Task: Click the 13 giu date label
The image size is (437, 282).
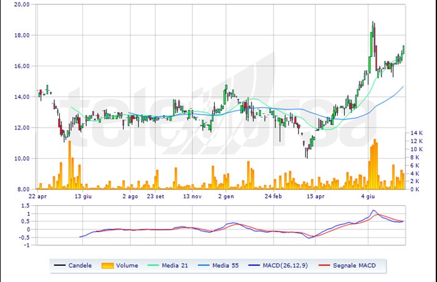Action: tap(83, 196)
